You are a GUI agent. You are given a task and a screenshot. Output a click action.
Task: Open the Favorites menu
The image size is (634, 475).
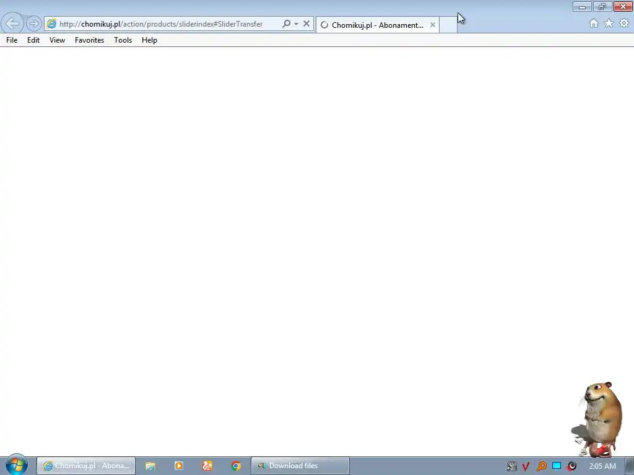(x=89, y=40)
